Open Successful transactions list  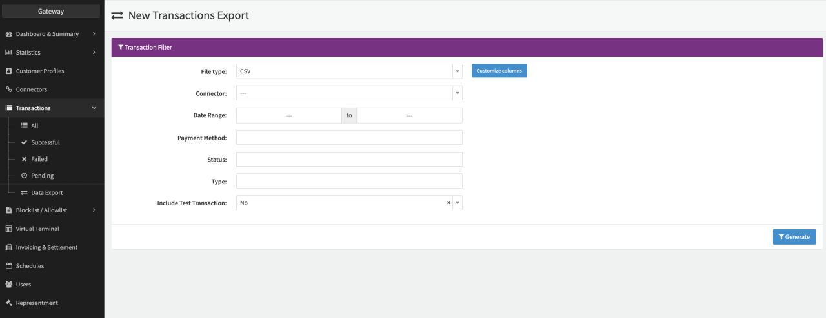point(45,142)
